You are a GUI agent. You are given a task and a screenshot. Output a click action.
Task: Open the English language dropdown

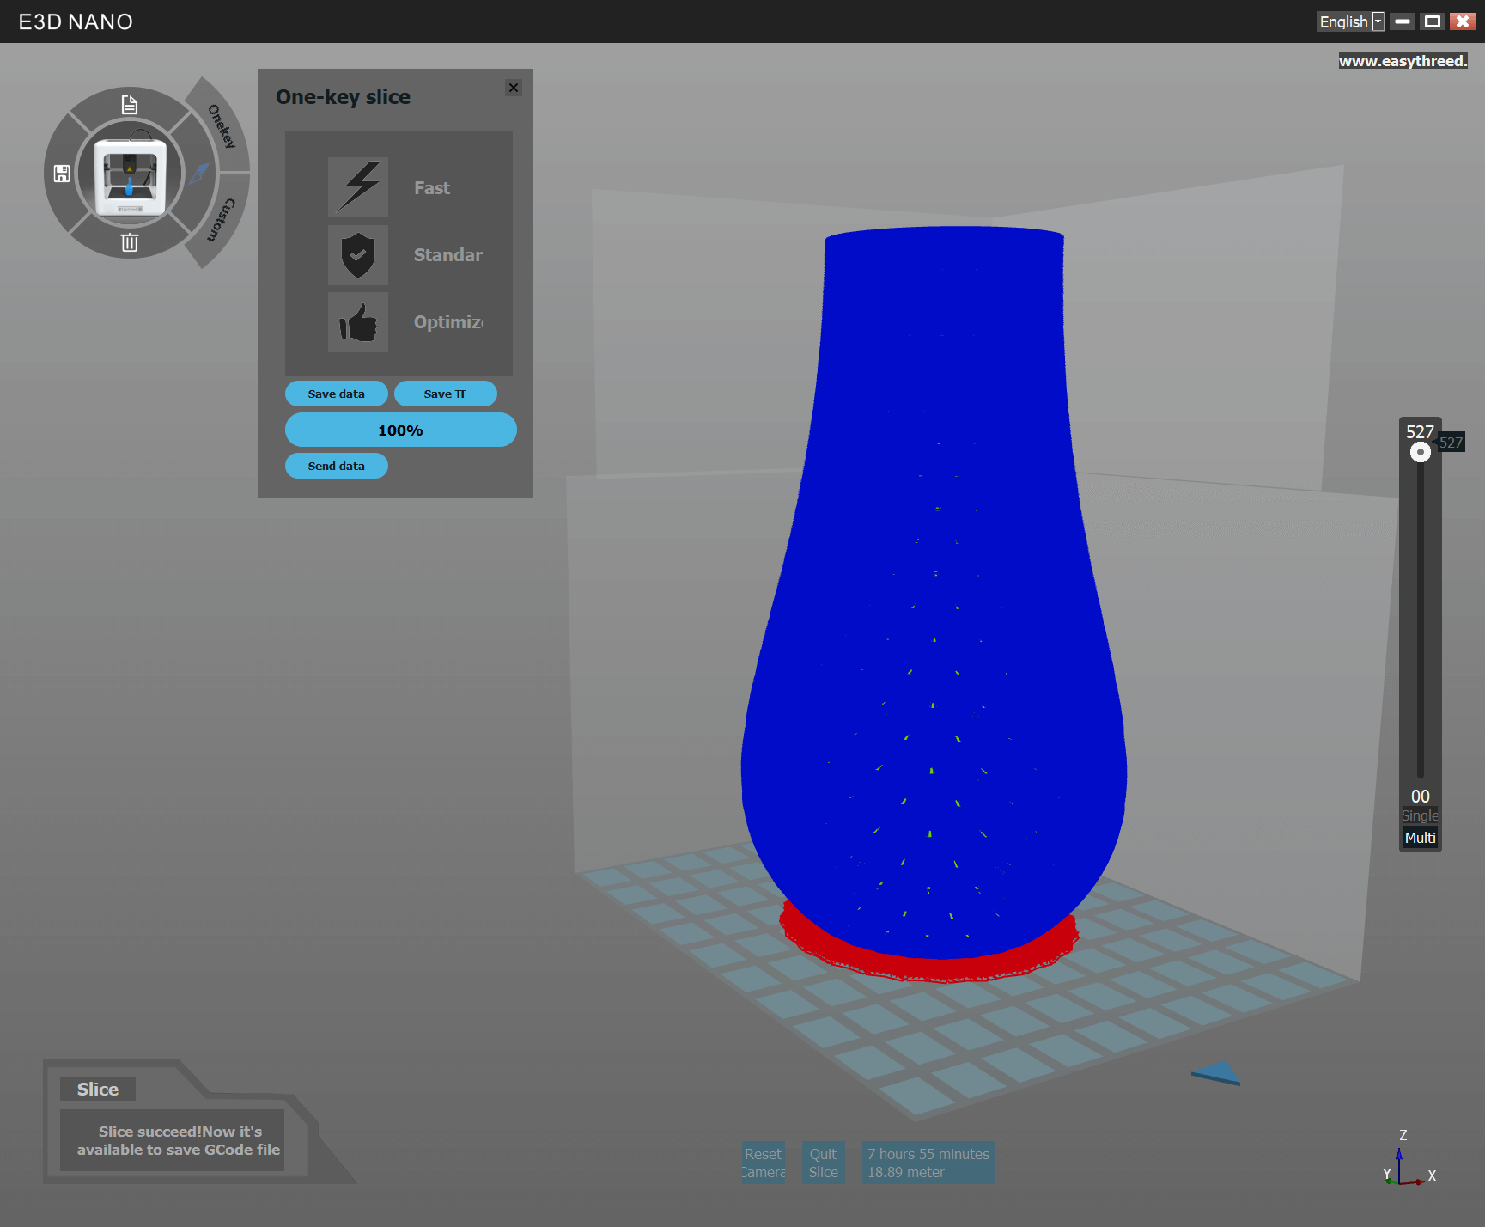pyautogui.click(x=1378, y=21)
